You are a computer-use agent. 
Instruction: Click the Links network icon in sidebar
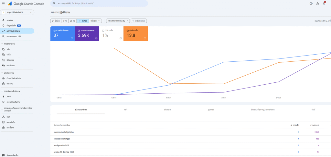click(x=3, y=117)
